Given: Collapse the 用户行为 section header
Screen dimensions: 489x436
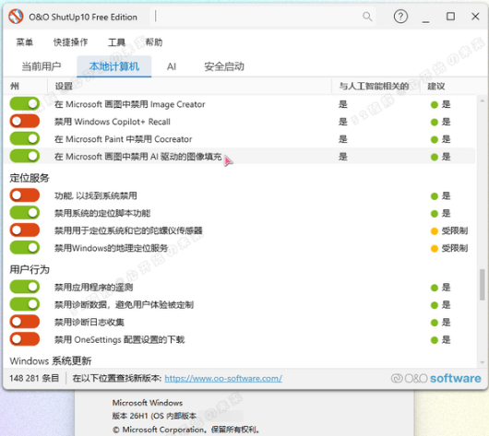Looking at the screenshot, I should [30, 269].
